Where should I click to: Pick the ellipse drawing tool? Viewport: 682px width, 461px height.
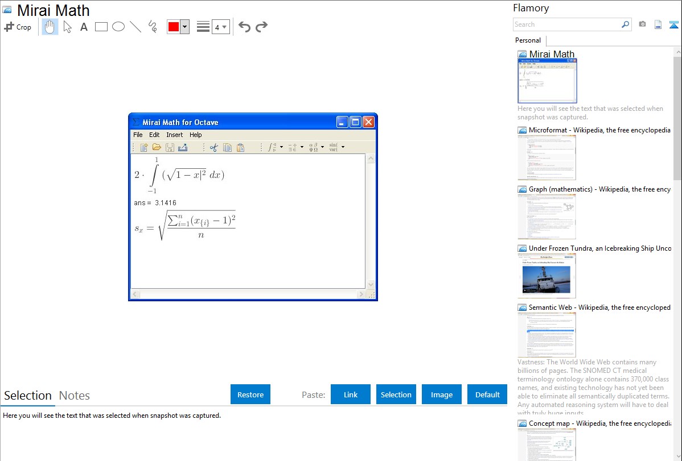(x=118, y=27)
